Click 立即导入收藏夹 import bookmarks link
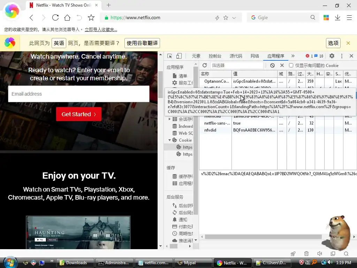The width and height of the screenshot is (357, 268). (101, 30)
